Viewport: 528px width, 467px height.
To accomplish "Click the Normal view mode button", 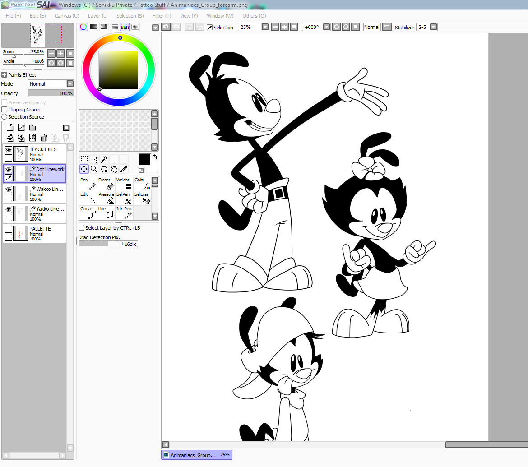I will 372,27.
